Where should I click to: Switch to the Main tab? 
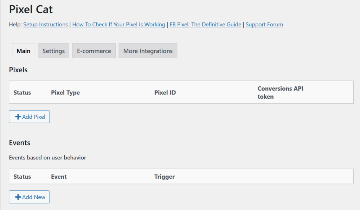(x=24, y=51)
